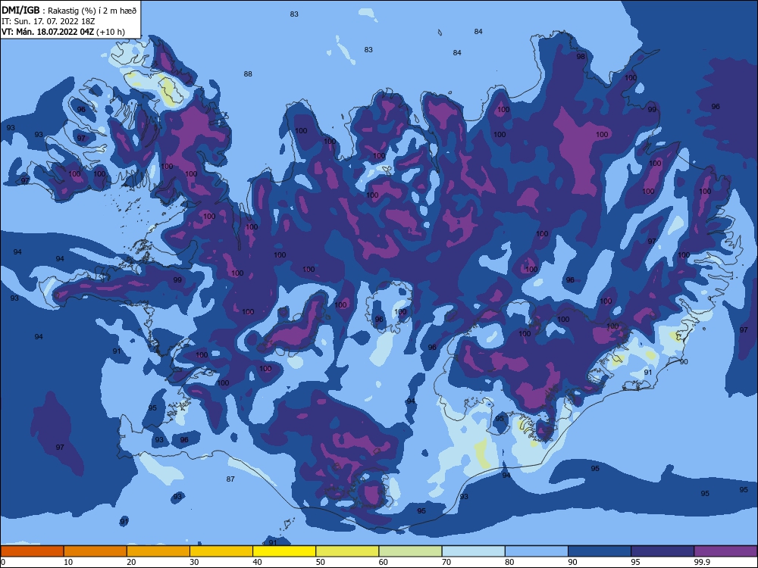
Task: Click the legend label 10
Action: pyautogui.click(x=68, y=562)
